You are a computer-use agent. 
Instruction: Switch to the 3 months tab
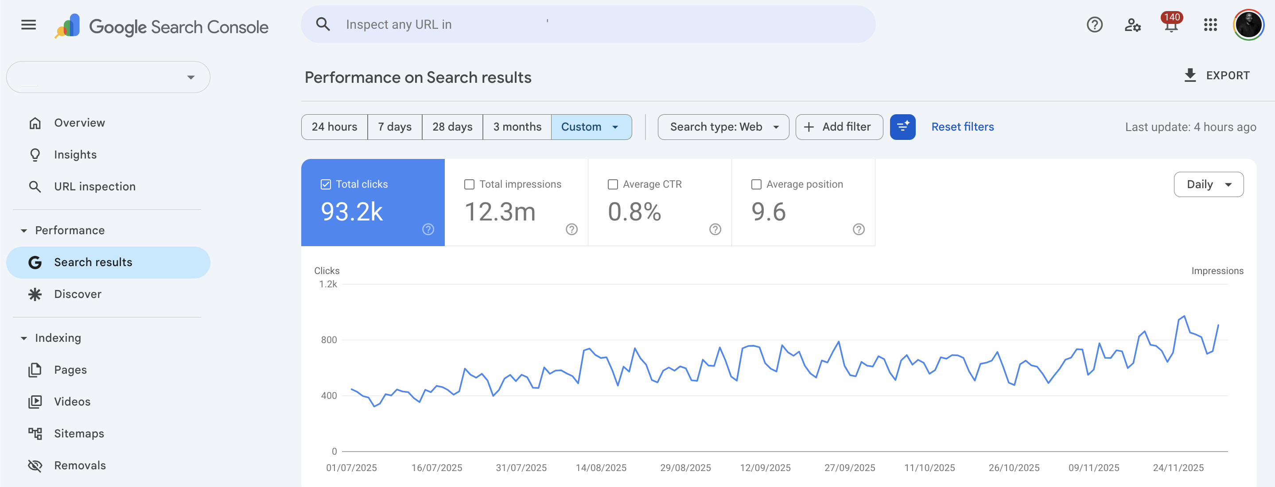517,127
